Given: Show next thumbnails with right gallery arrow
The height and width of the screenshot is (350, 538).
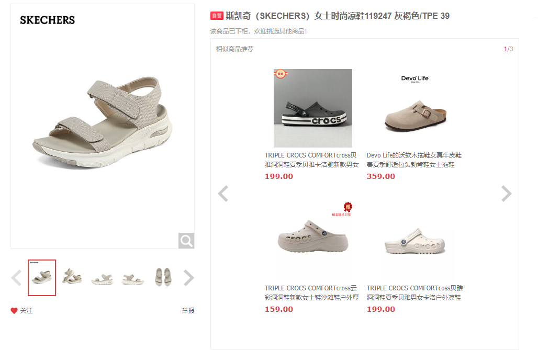Looking at the screenshot, I should pyautogui.click(x=189, y=278).
